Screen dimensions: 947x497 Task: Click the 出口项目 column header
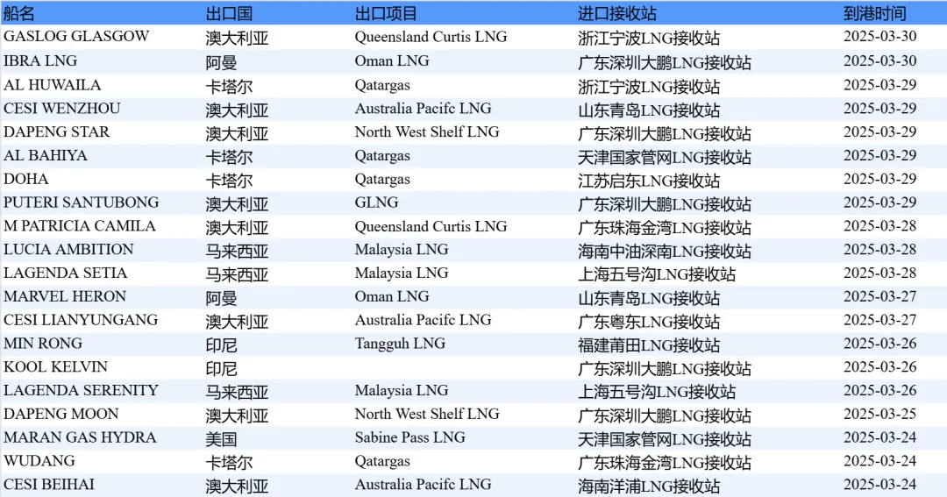click(386, 13)
